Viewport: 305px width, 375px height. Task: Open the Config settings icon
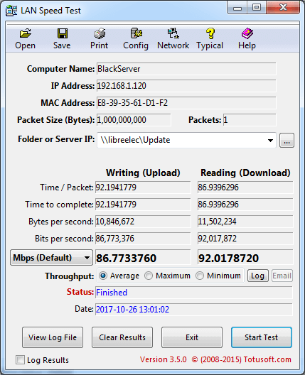pos(136,33)
